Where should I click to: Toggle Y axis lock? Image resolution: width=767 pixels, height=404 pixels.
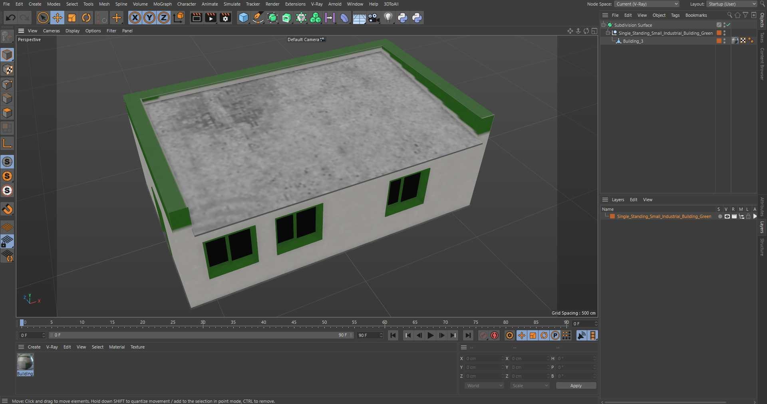click(149, 18)
